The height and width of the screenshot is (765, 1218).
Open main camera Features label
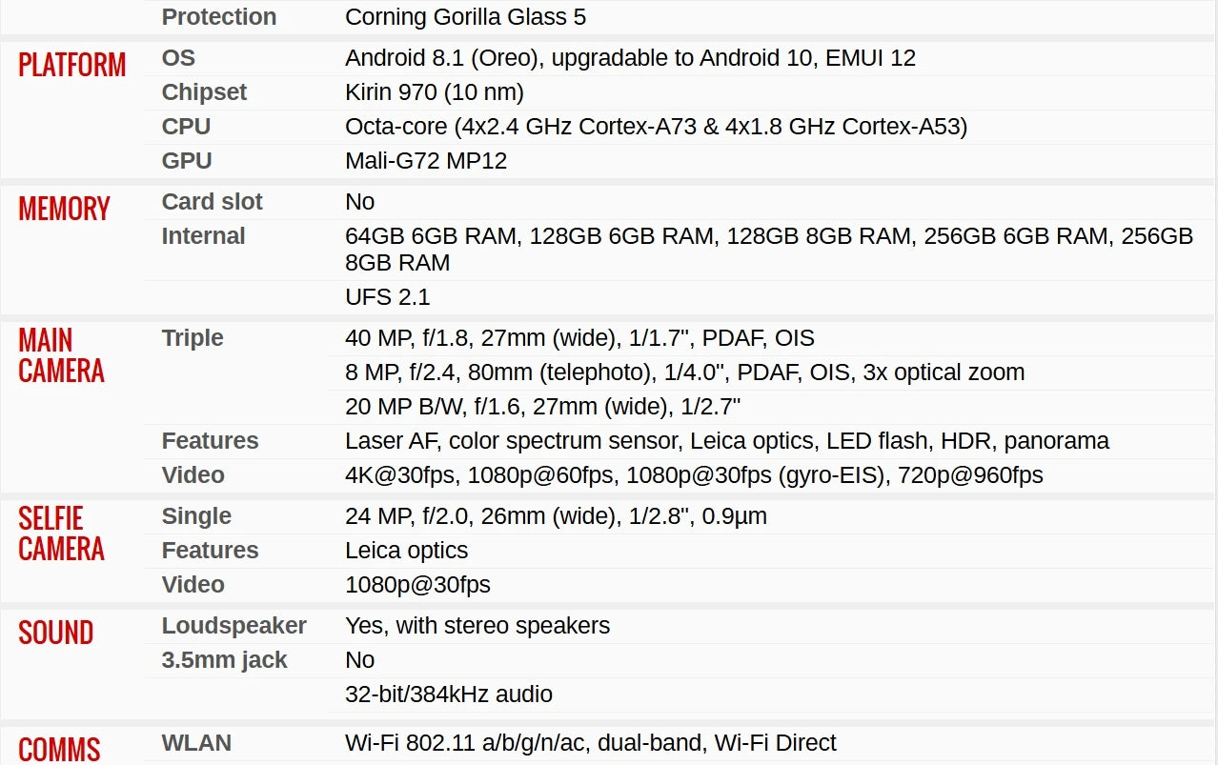point(210,441)
